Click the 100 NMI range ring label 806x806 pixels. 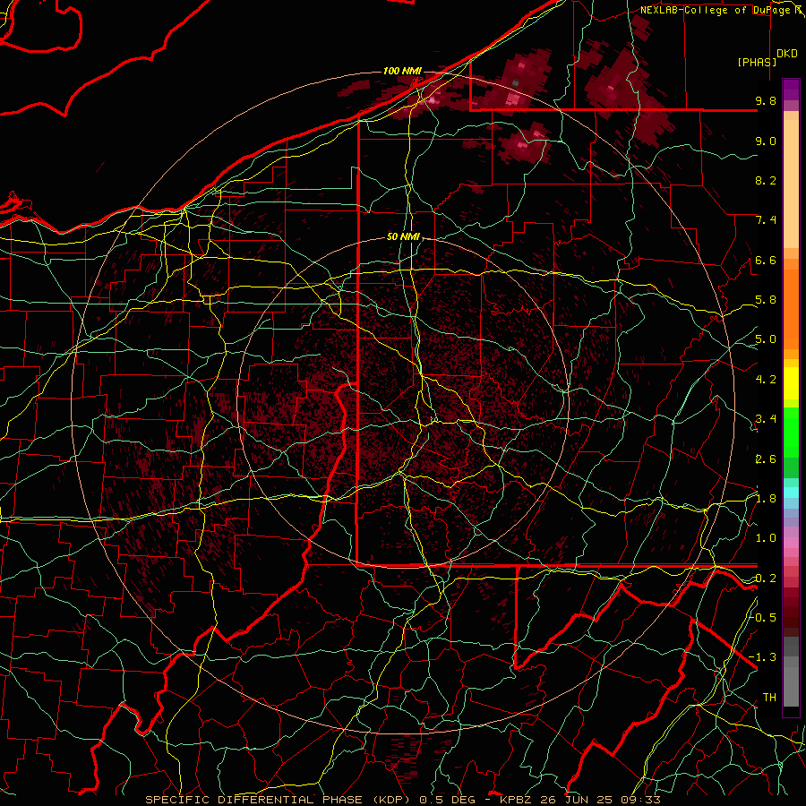(402, 71)
